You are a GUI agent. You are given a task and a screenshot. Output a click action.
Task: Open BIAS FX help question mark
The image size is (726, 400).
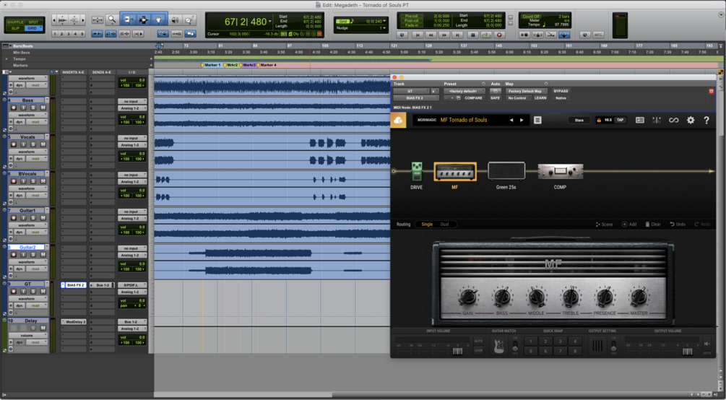pyautogui.click(x=706, y=120)
